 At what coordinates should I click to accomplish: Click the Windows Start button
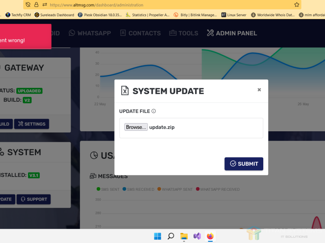(x=157, y=236)
